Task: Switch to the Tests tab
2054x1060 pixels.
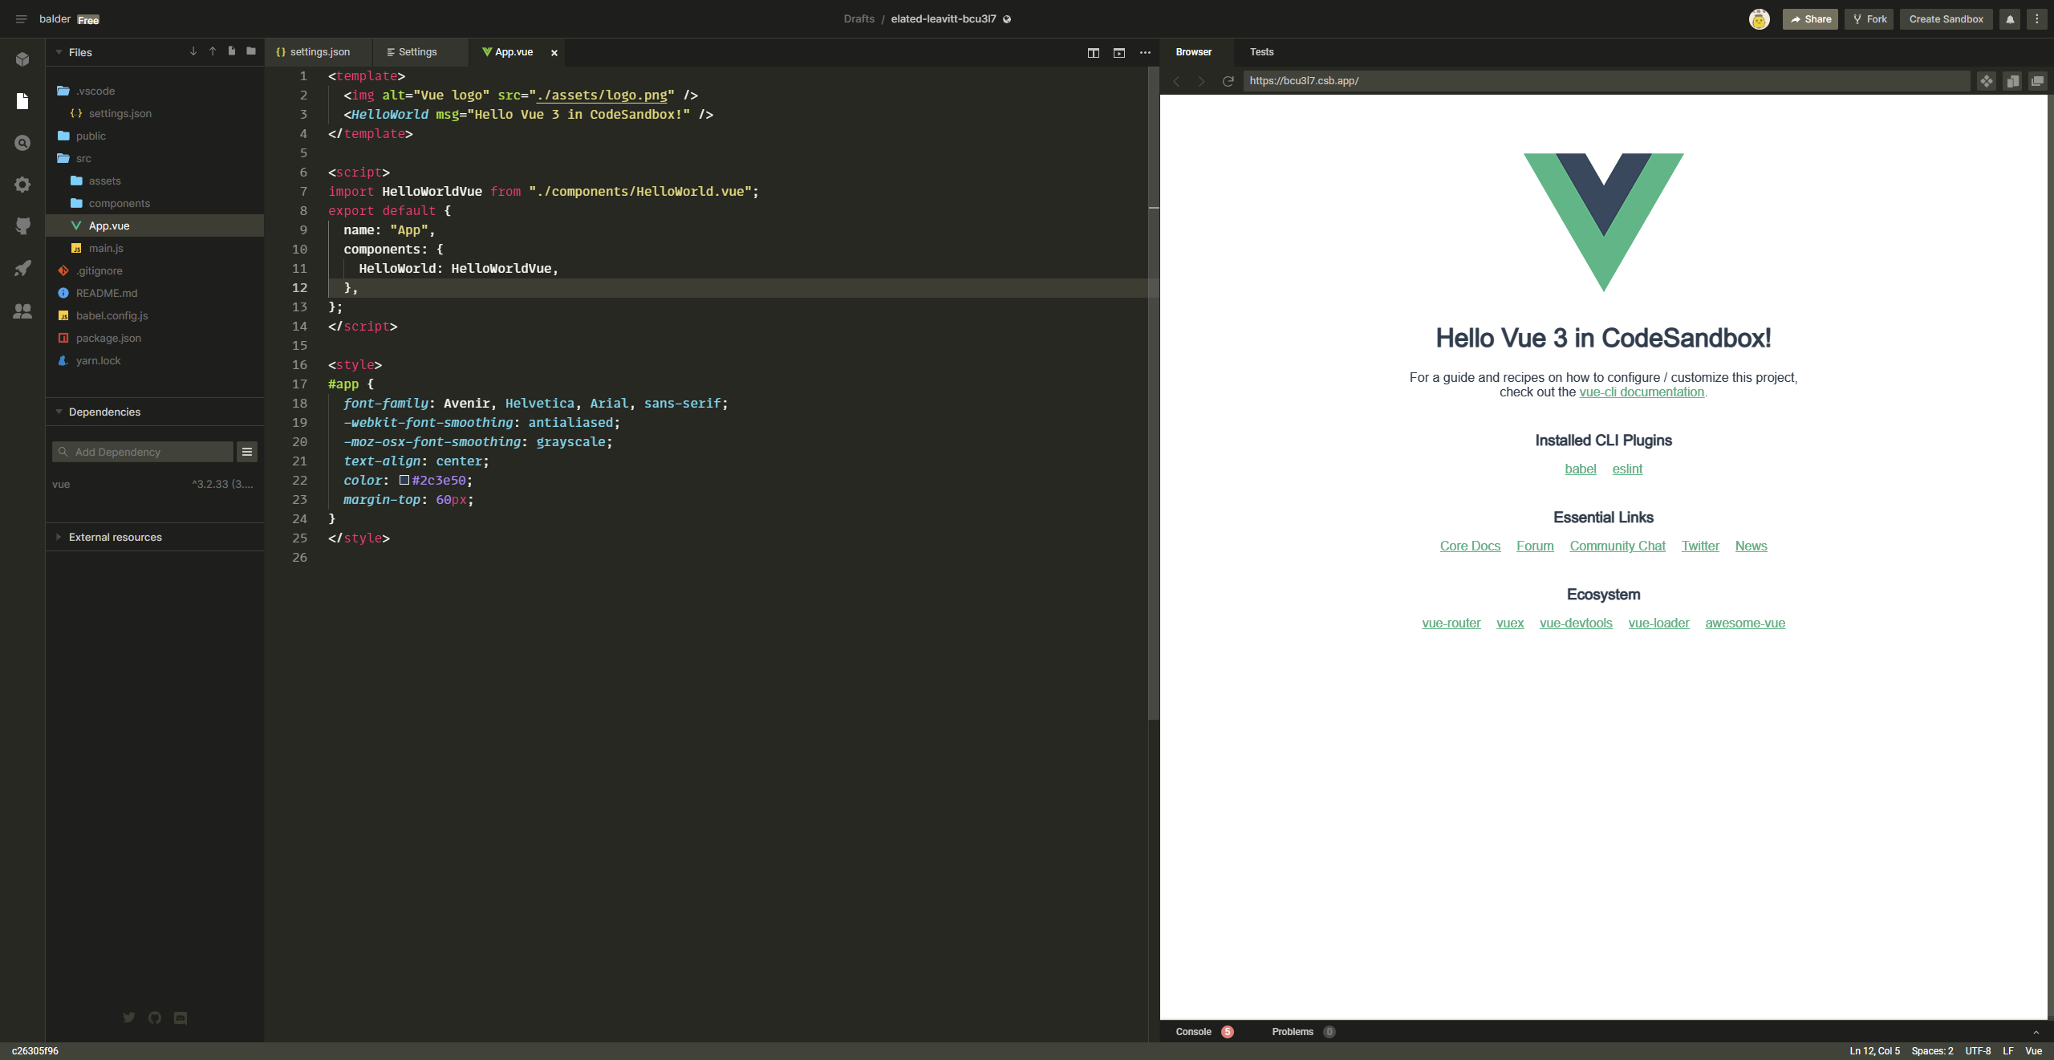Action: point(1261,52)
